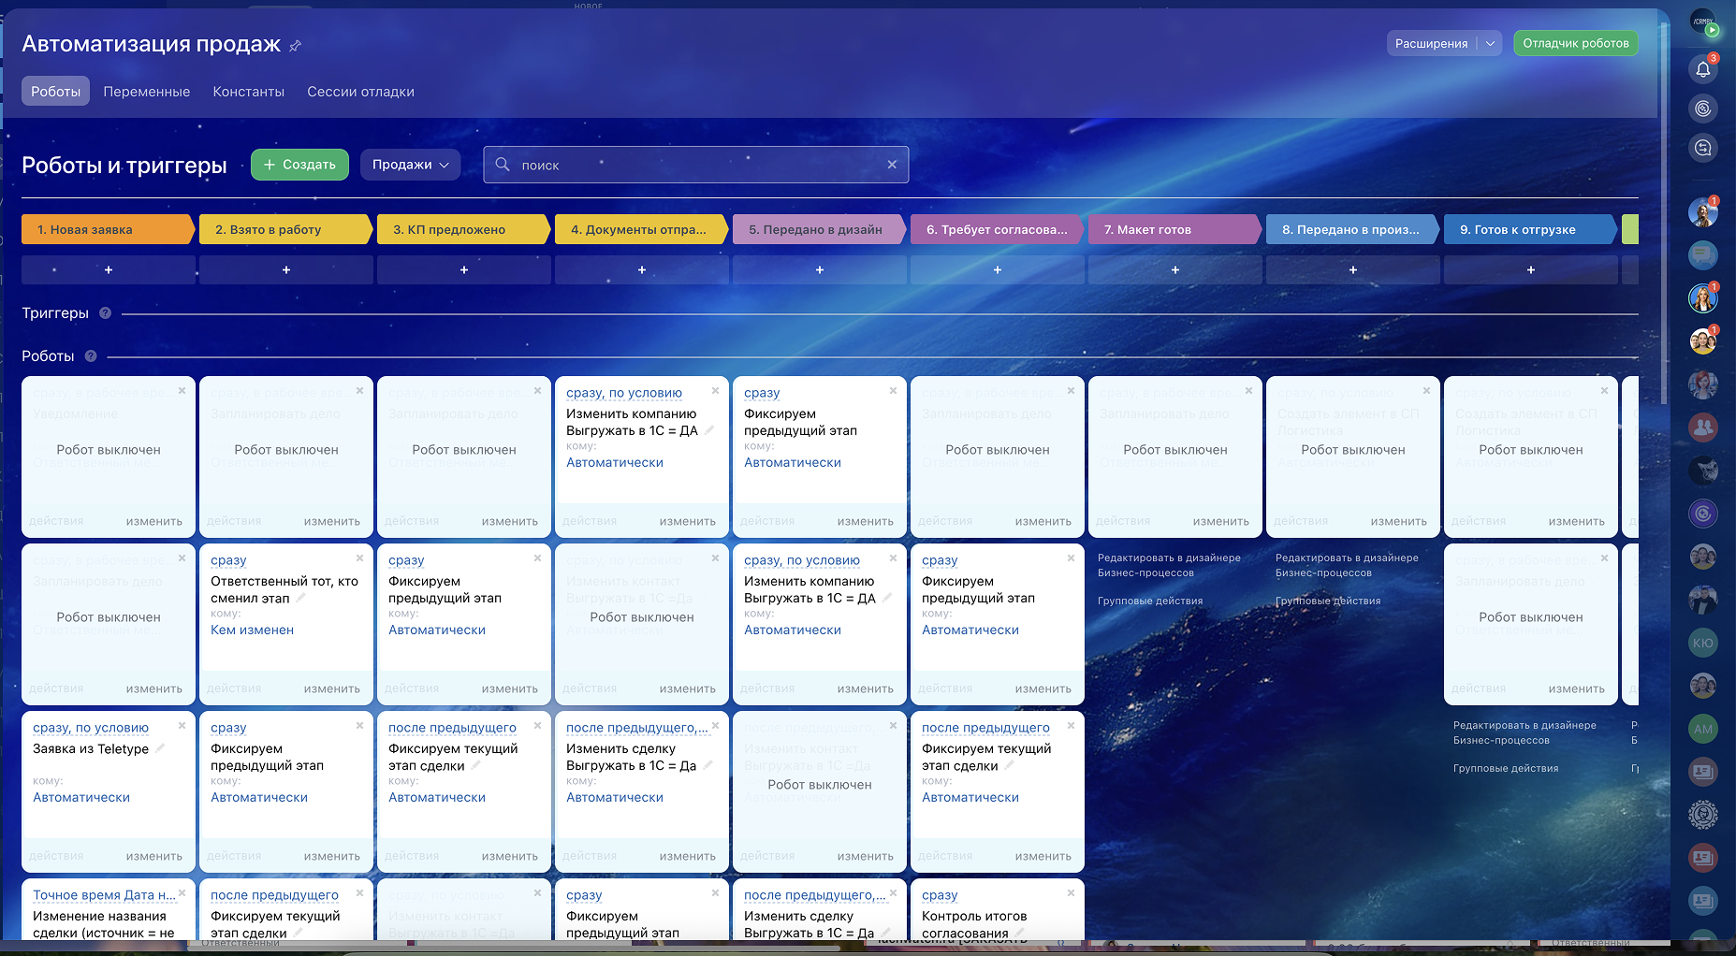Open Групповые действия under stage 9. Готов к отгрузке
The width and height of the screenshot is (1736, 956).
point(1506,768)
